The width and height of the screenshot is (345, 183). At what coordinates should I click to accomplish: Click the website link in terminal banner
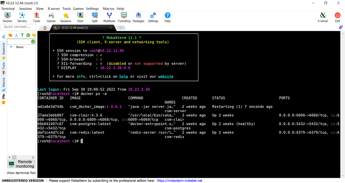tap(166, 77)
